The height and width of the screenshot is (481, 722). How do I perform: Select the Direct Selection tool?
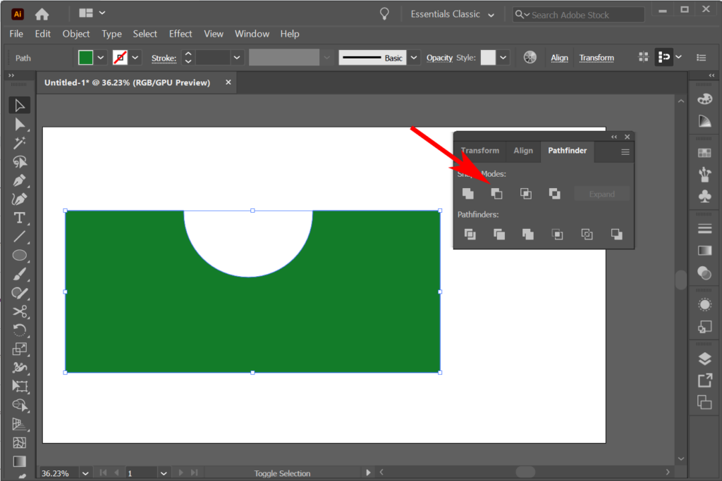click(19, 124)
